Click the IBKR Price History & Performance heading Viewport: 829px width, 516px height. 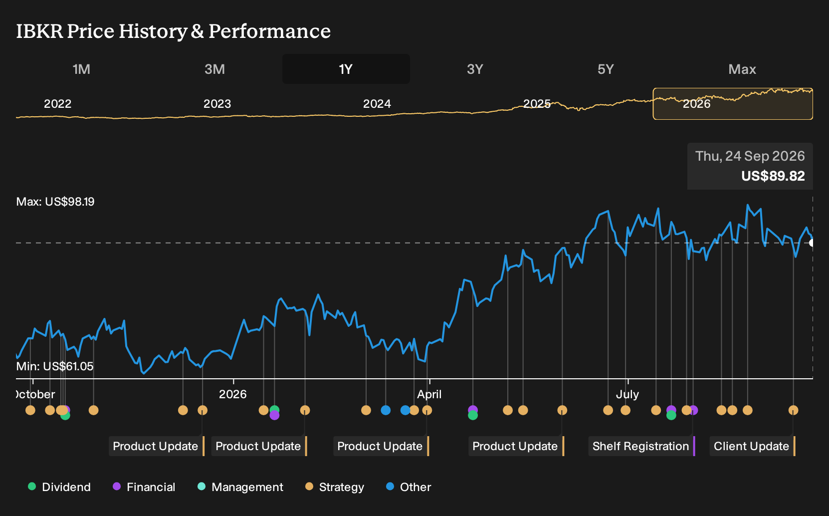(x=174, y=31)
